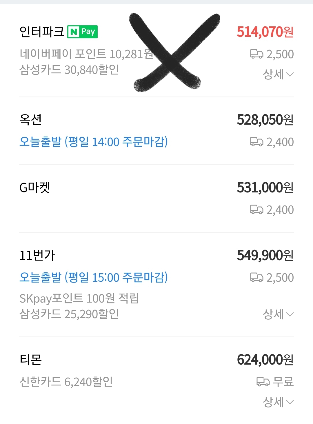Click the Naver Pay badge beside 인터파크
This screenshot has width=313, height=424.
[82, 32]
